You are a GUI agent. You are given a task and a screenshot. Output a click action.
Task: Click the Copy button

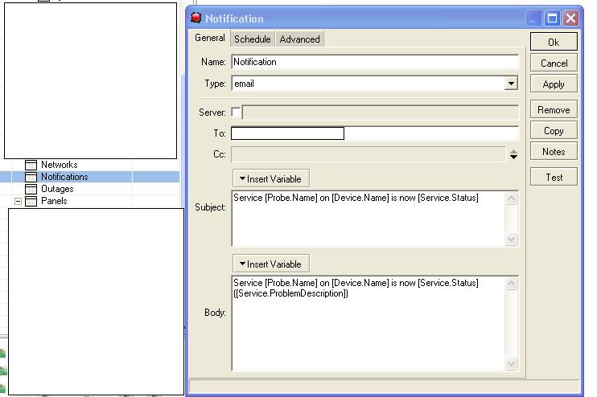coord(554,130)
